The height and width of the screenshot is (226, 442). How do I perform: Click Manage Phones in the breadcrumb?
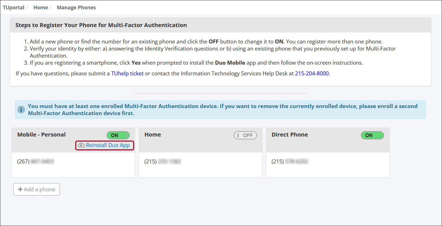76,7
